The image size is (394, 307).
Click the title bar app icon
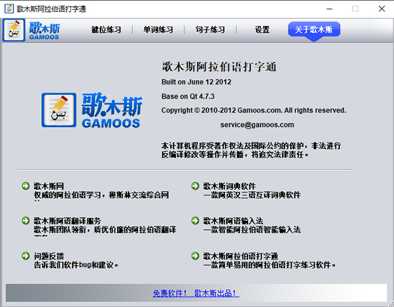click(x=9, y=9)
